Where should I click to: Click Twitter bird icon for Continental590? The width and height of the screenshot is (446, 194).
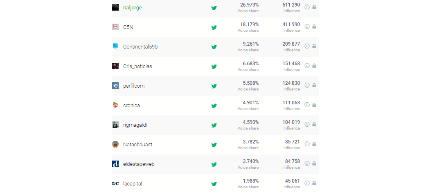click(x=214, y=47)
